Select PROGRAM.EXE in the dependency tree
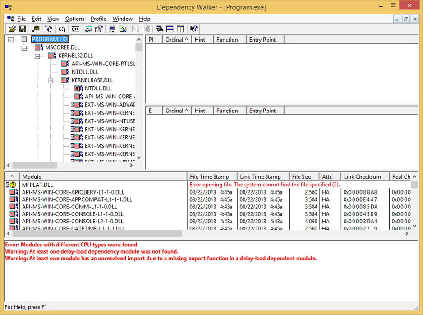The height and width of the screenshot is (315, 423). [x=50, y=39]
